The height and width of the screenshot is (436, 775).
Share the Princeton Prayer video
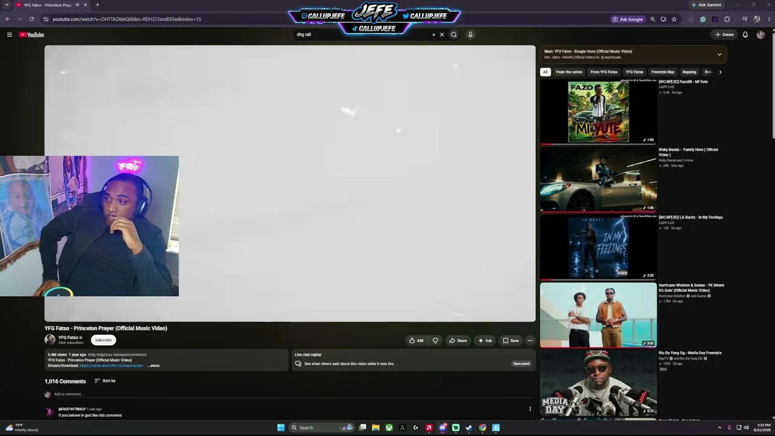pyautogui.click(x=458, y=340)
